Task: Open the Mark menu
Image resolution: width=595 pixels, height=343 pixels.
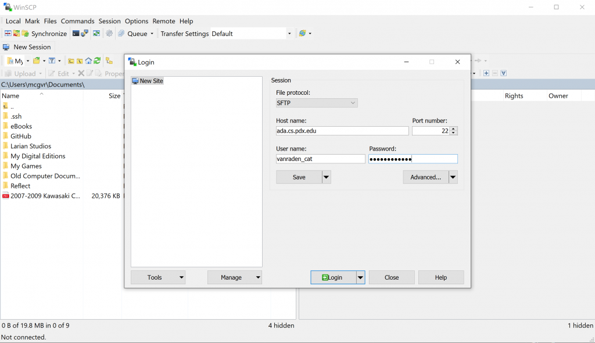Action: click(x=33, y=22)
